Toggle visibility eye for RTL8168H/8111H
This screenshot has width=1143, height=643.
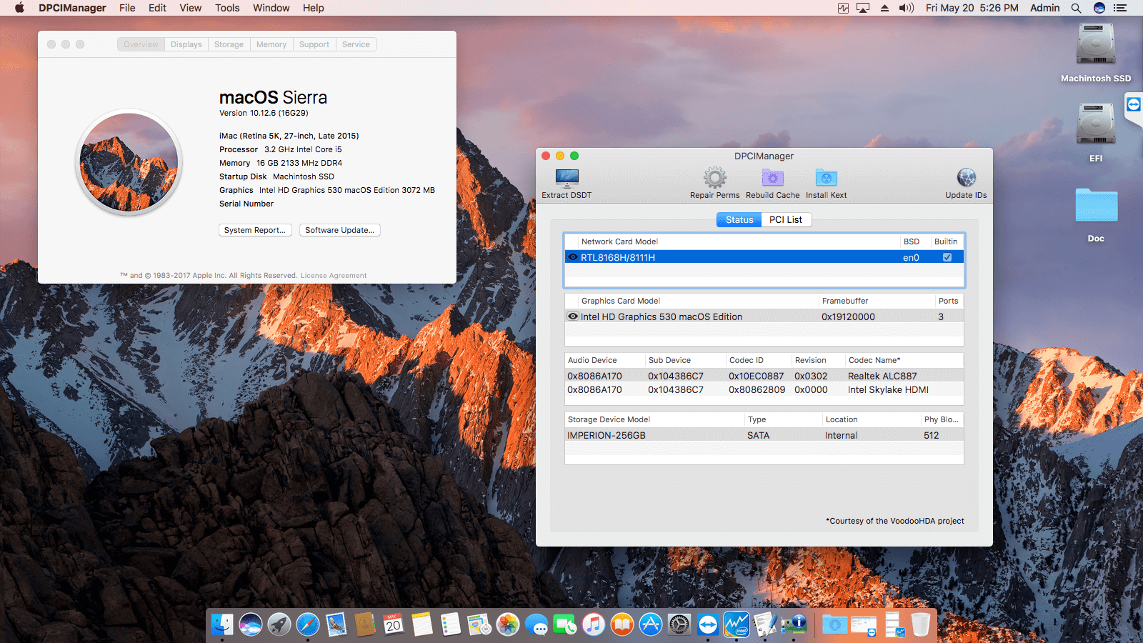pyautogui.click(x=572, y=257)
